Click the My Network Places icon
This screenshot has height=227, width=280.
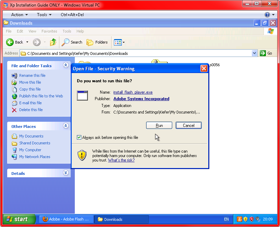(14, 157)
